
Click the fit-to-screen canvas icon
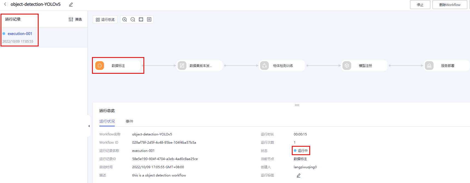click(141, 19)
